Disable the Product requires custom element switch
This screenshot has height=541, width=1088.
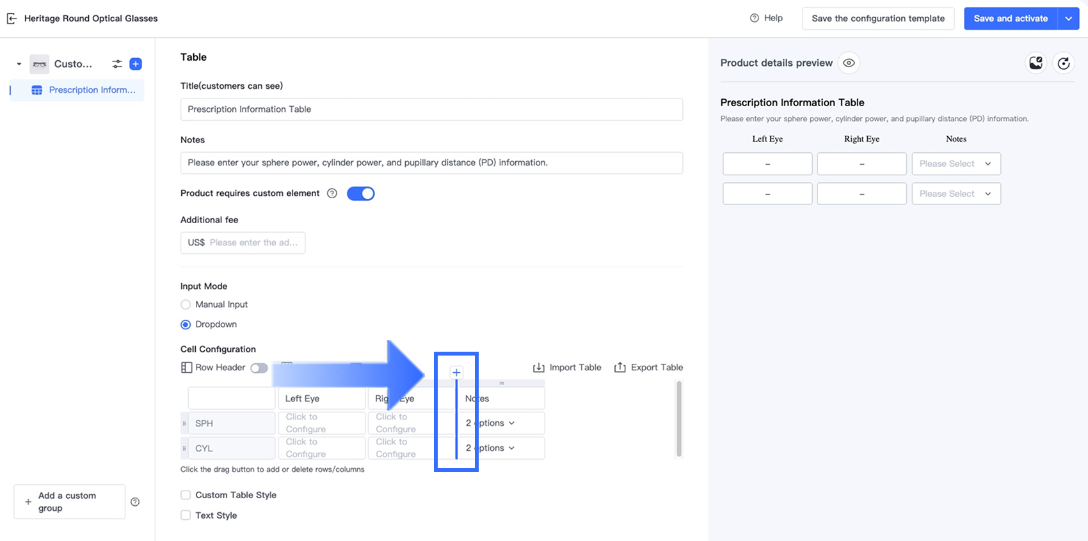point(361,193)
